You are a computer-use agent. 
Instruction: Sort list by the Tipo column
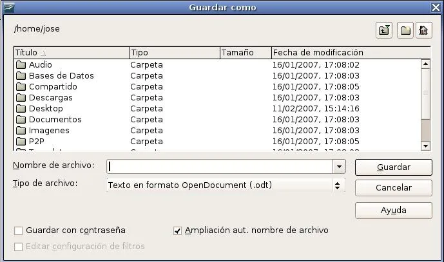174,52
